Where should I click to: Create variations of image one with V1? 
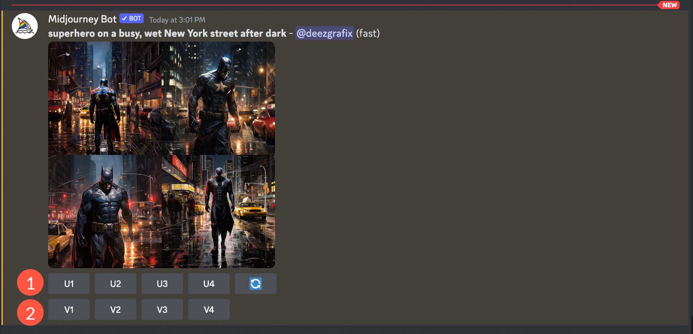click(69, 309)
